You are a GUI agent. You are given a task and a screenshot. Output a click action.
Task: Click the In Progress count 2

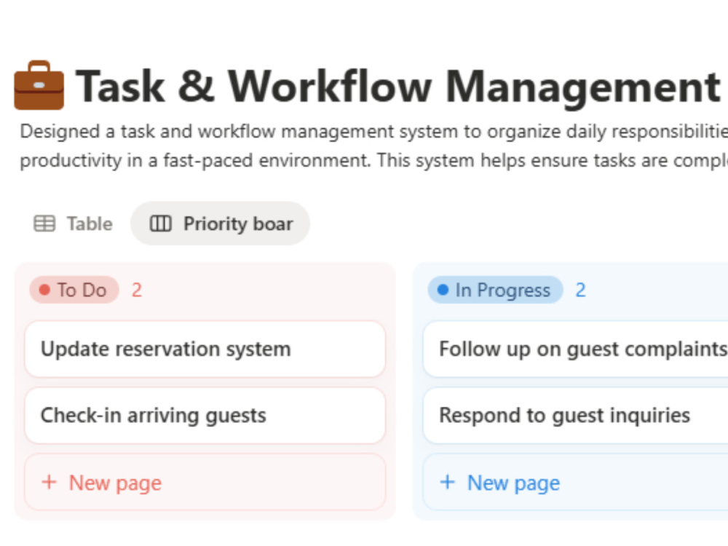(x=581, y=290)
